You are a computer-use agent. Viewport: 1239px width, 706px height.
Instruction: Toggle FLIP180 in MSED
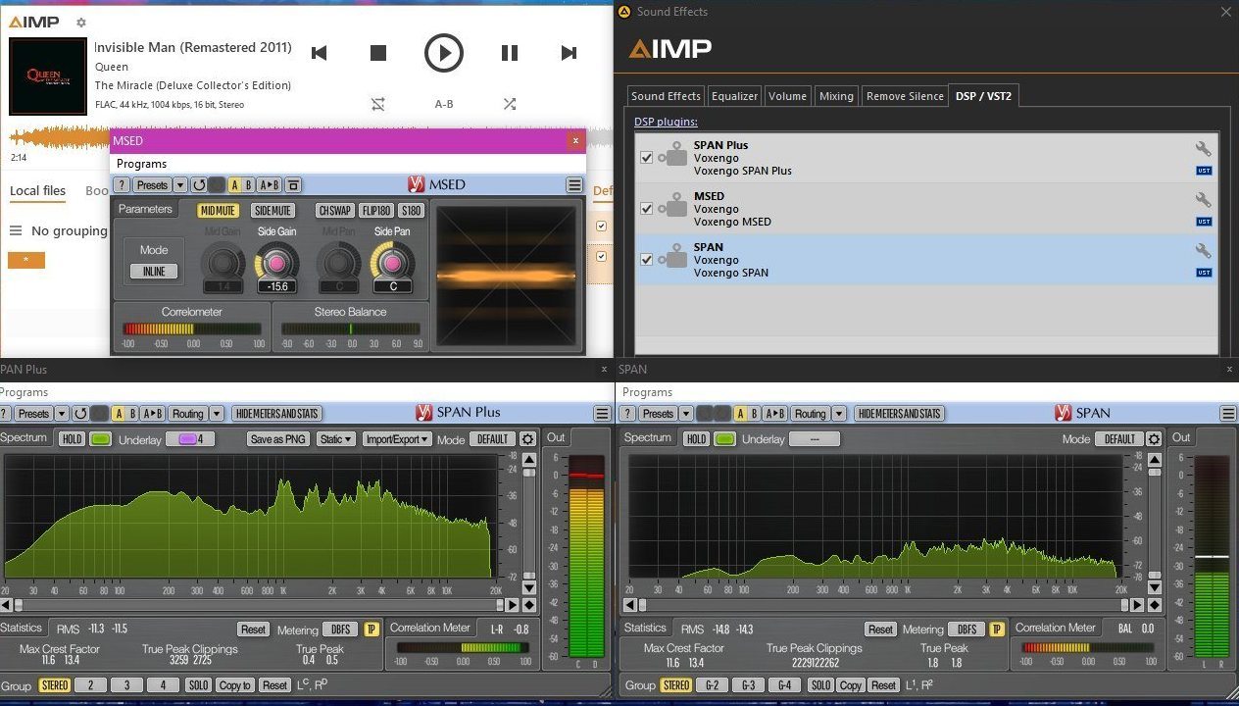377,211
